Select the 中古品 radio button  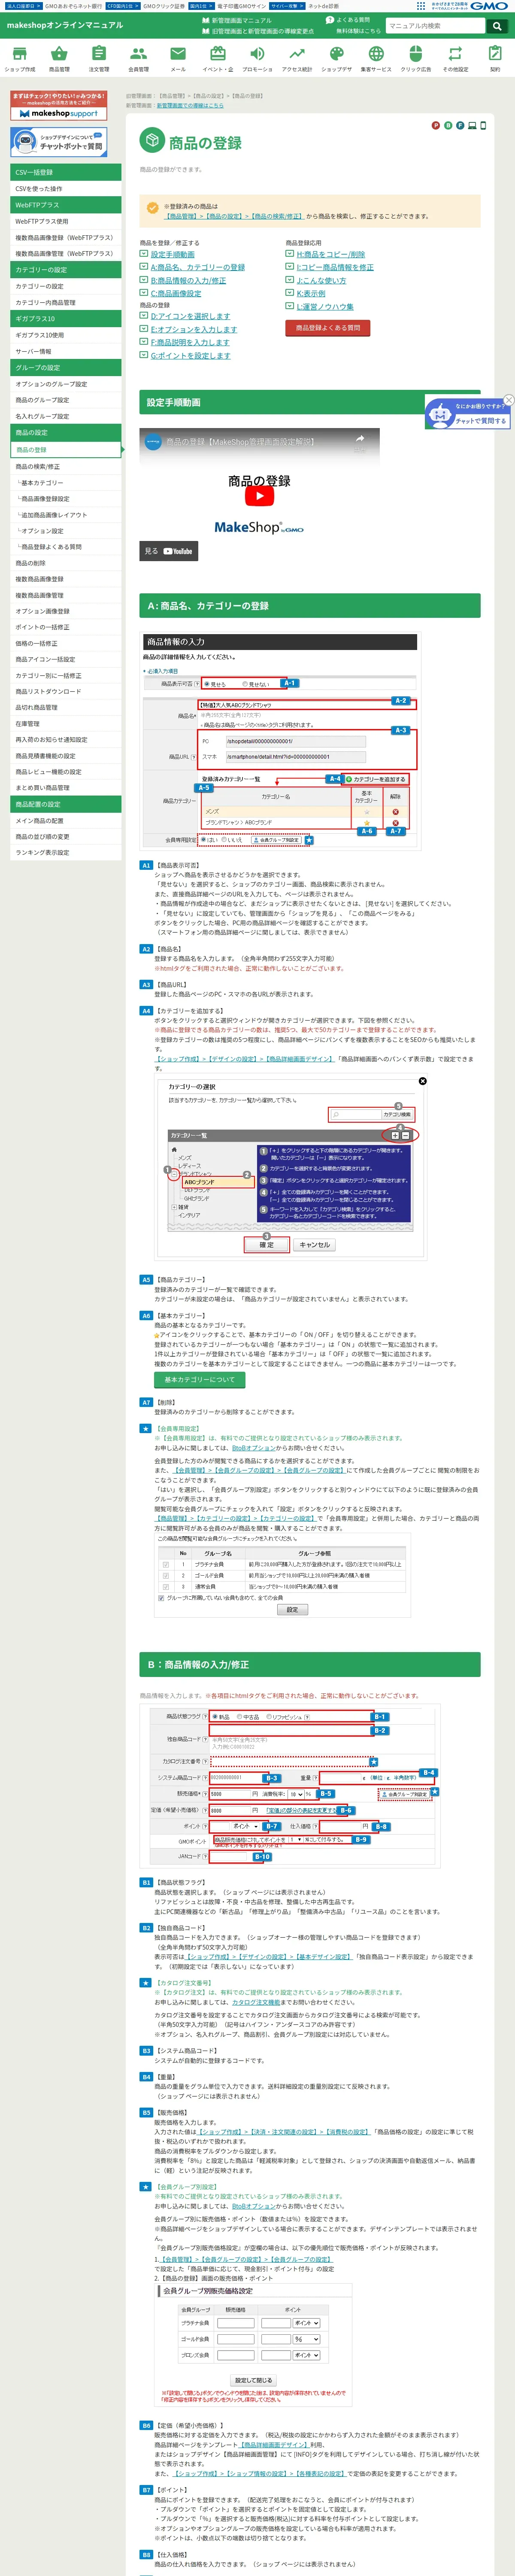pyautogui.click(x=240, y=1716)
